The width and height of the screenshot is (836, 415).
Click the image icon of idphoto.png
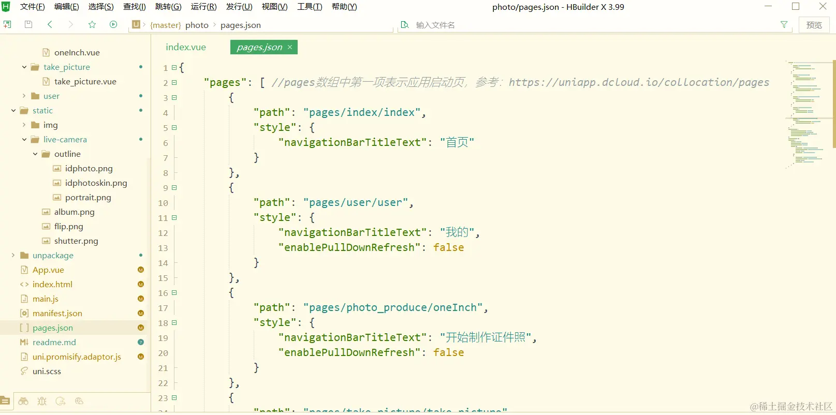57,169
